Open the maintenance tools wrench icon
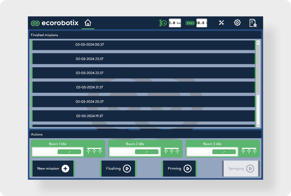Screen dimensions: 291x196 tap(221, 23)
